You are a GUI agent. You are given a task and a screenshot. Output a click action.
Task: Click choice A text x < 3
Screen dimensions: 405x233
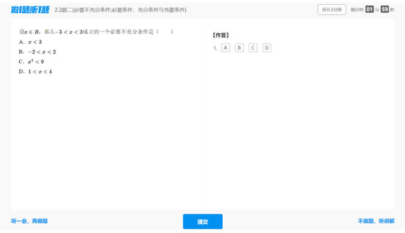click(35, 42)
